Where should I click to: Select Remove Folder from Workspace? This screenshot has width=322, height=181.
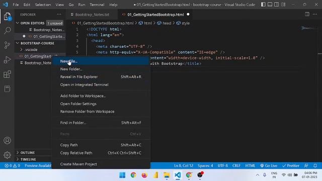click(x=101, y=112)
